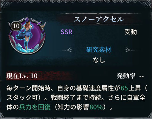Click the green 兵力を回復 keyword

(x=35, y=107)
